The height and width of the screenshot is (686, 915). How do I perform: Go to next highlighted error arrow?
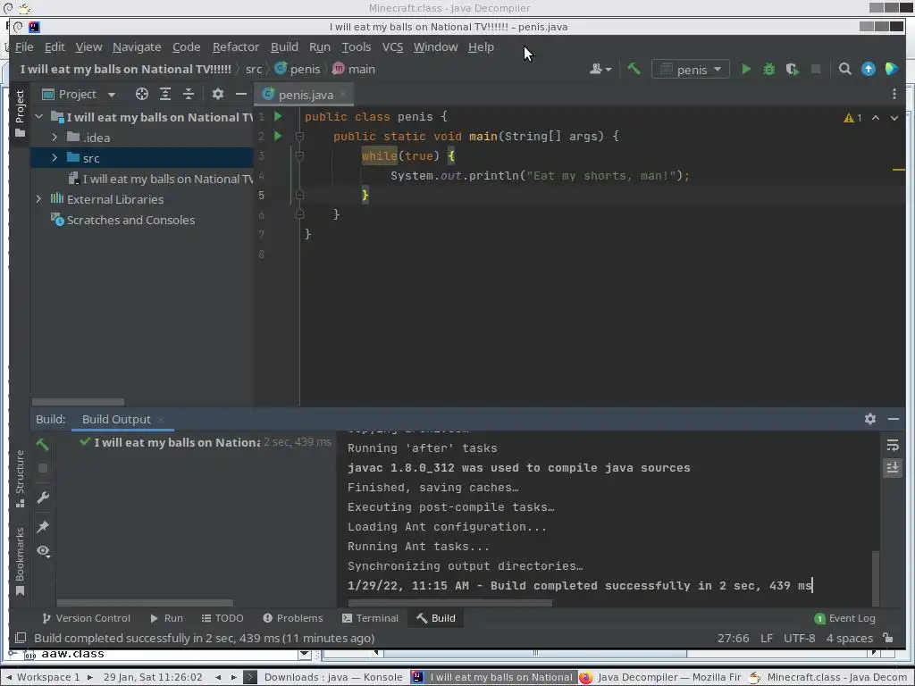pyautogui.click(x=894, y=118)
